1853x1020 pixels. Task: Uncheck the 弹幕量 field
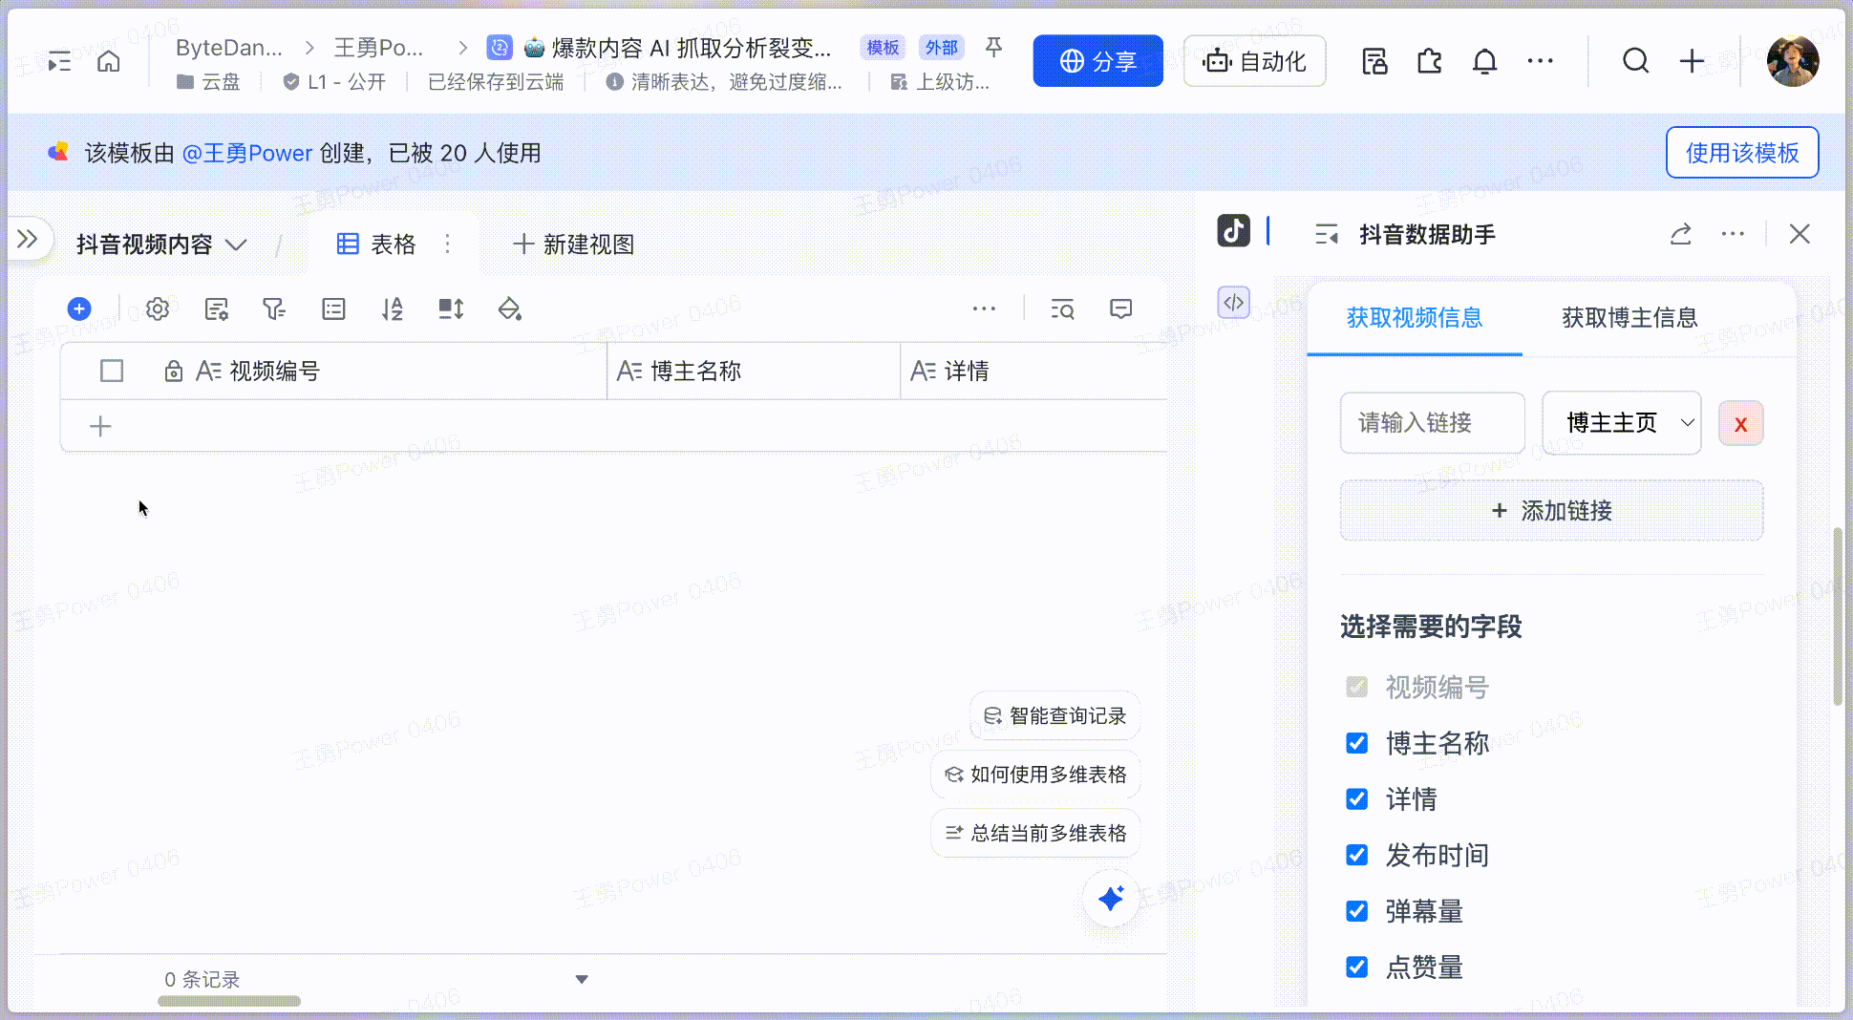point(1356,911)
